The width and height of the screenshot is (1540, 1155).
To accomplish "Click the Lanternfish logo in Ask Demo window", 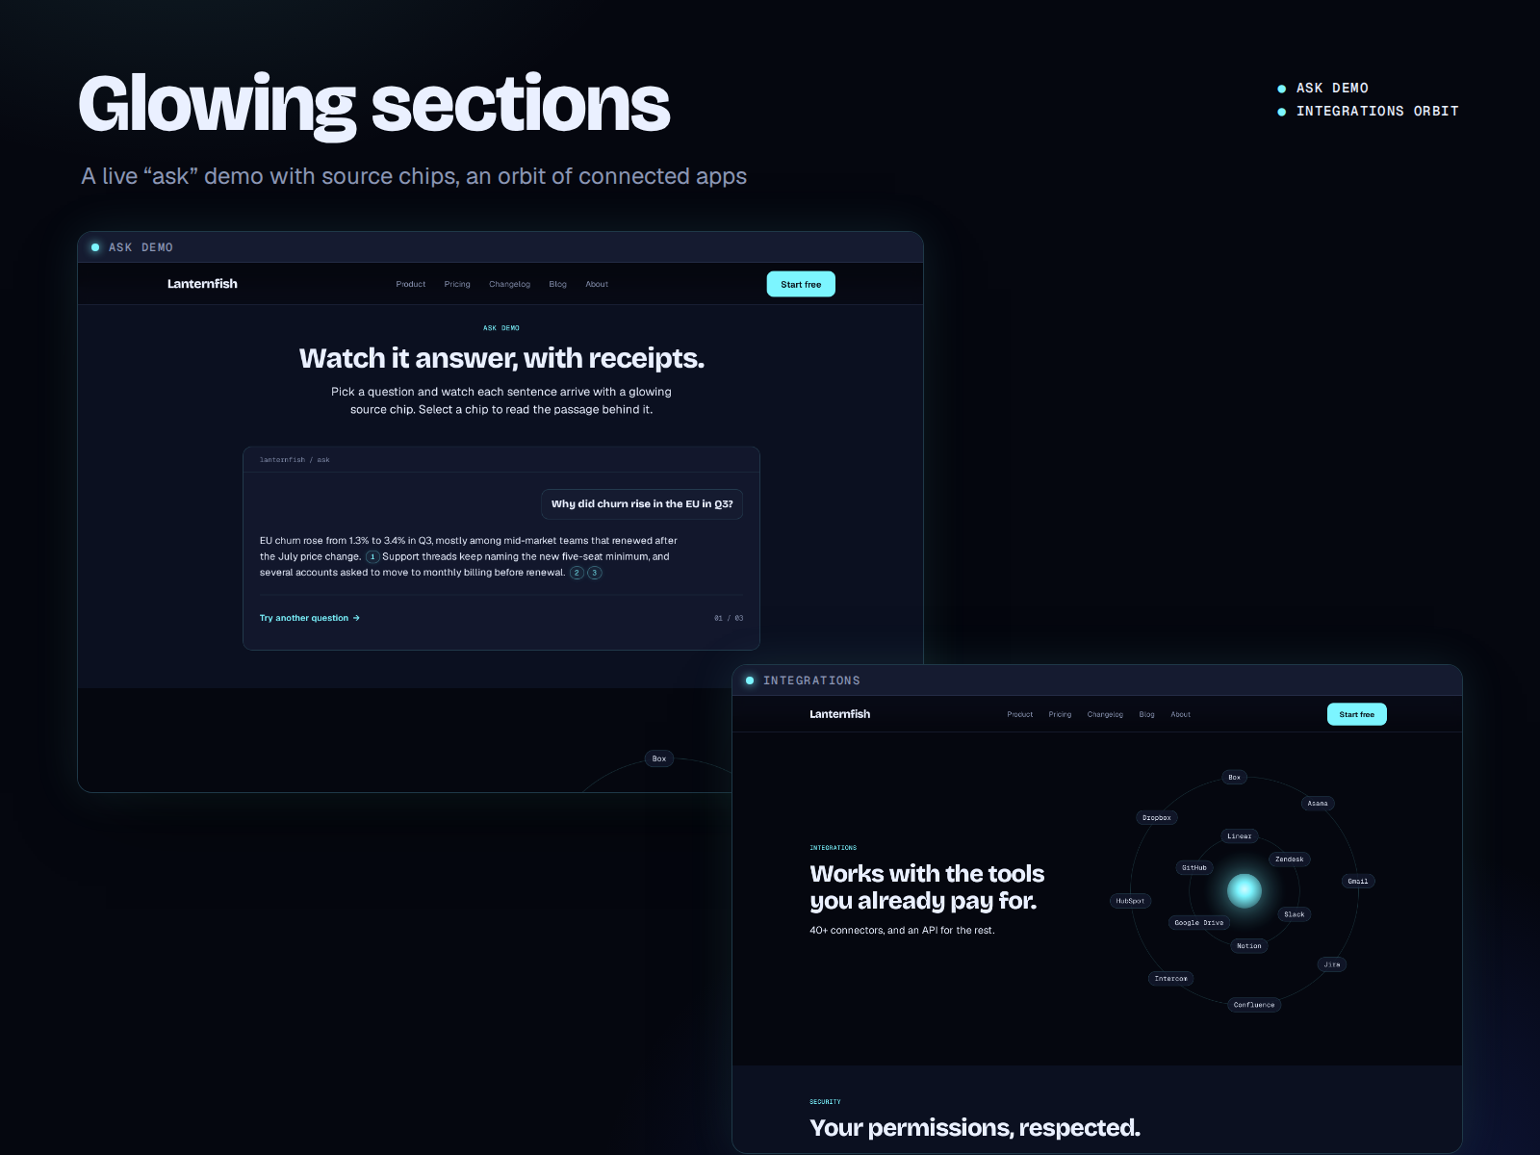I will point(202,283).
